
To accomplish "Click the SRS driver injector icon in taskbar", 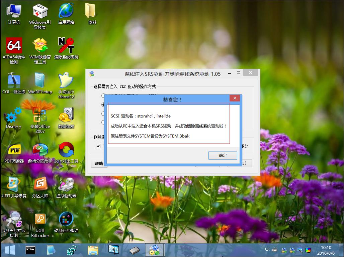I will coord(155,249).
